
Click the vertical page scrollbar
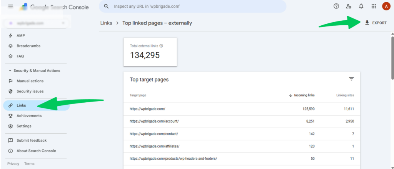(x=392, y=77)
